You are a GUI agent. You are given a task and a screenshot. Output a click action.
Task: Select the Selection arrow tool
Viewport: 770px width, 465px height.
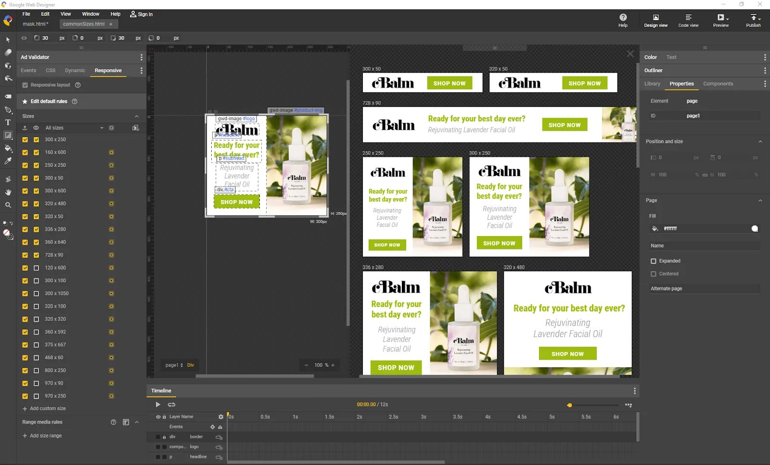pyautogui.click(x=8, y=39)
